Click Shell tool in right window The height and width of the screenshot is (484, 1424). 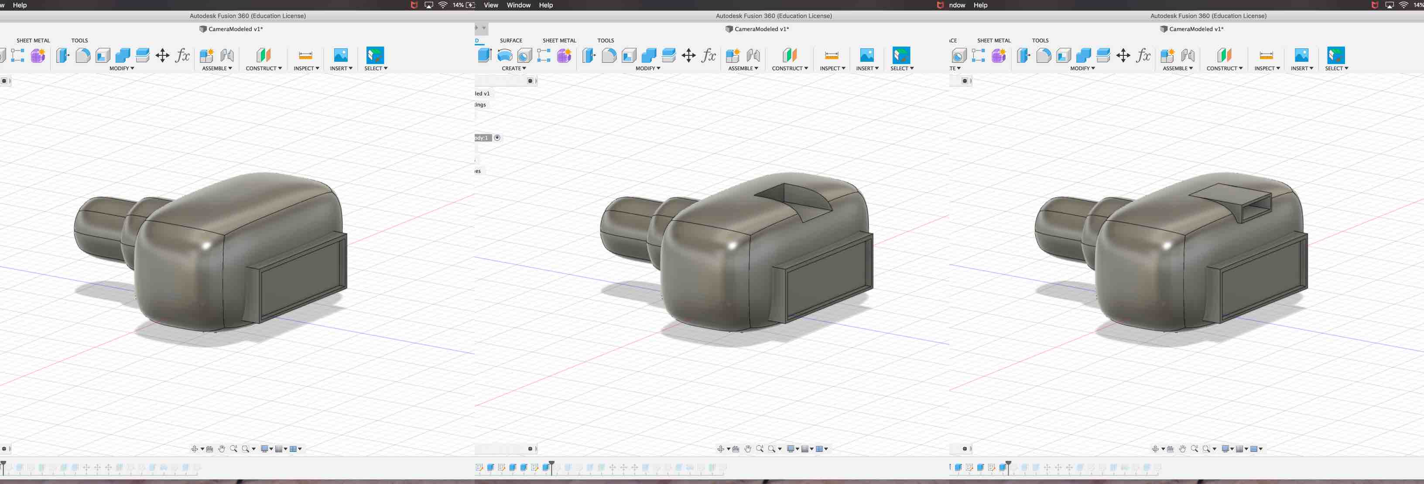click(x=1064, y=55)
